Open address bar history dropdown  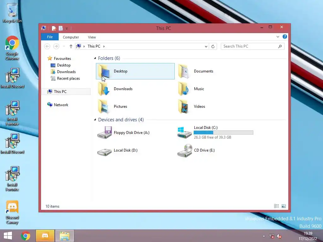[206, 46]
